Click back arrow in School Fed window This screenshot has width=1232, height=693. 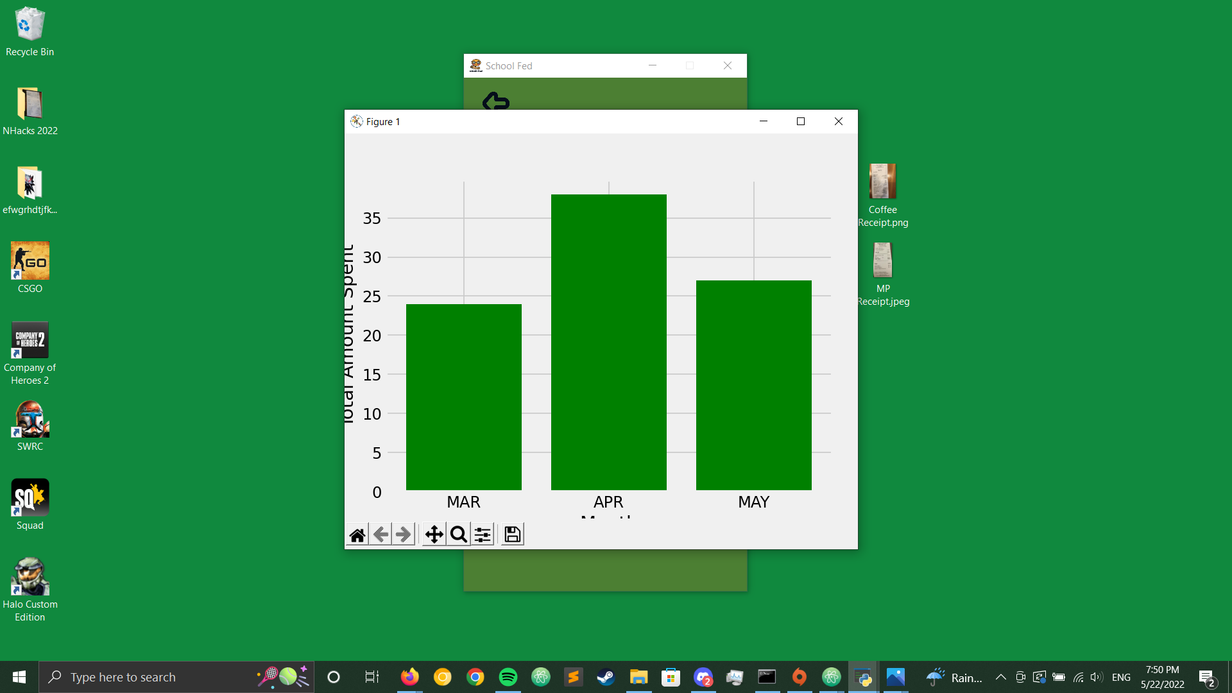coord(495,101)
